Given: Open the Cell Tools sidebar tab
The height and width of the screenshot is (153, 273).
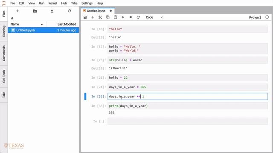Looking at the screenshot, I should (x=4, y=76).
